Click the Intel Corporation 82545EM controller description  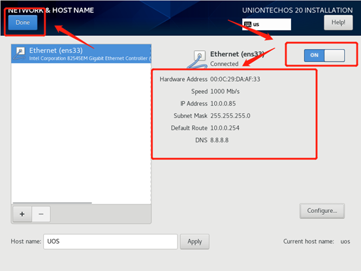pyautogui.click(x=90, y=59)
